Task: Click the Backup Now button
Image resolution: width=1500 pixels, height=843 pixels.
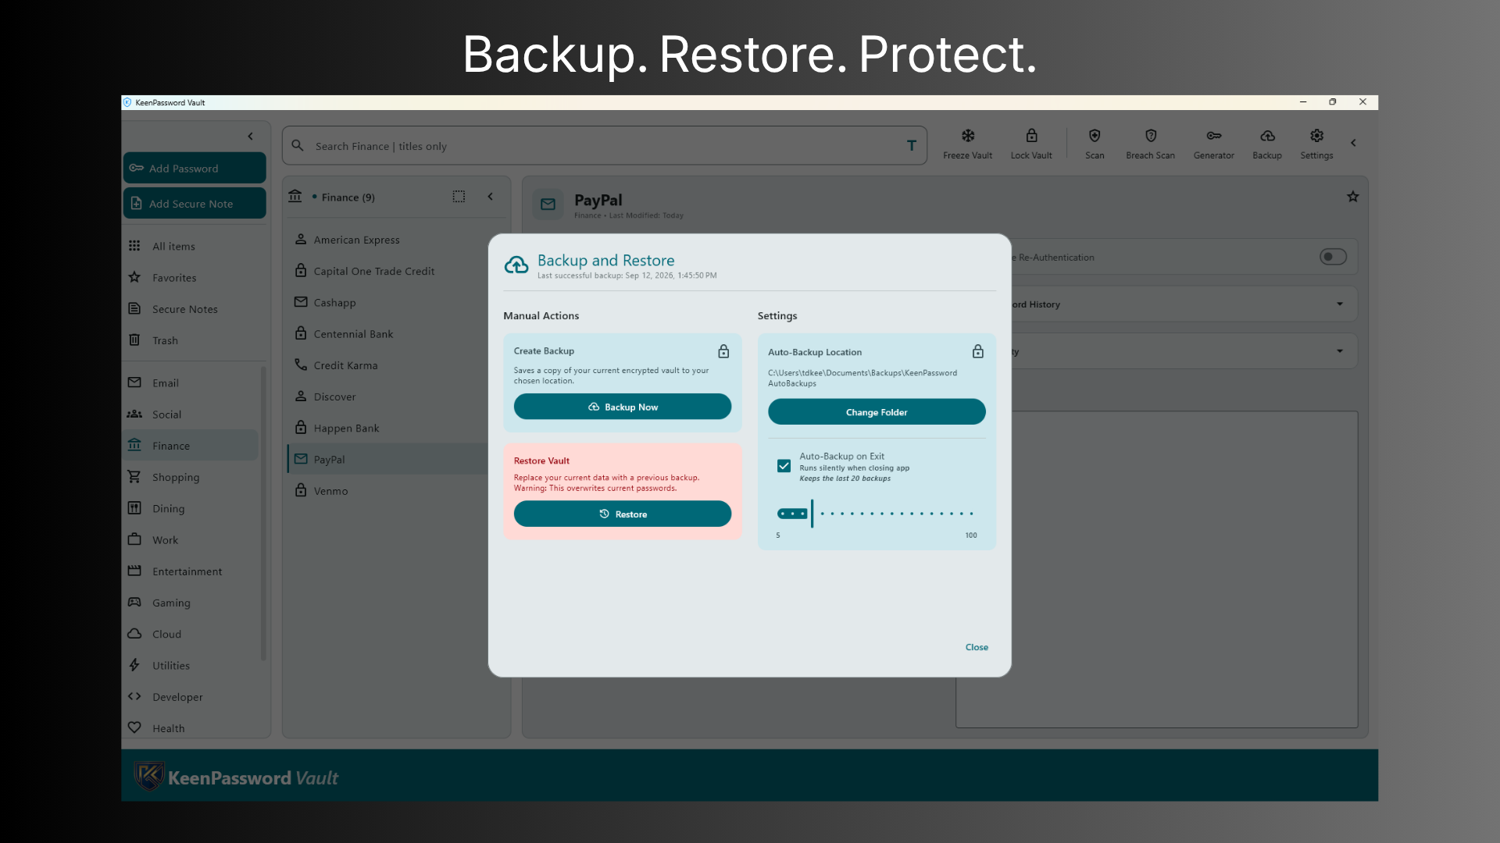Action: pos(623,407)
